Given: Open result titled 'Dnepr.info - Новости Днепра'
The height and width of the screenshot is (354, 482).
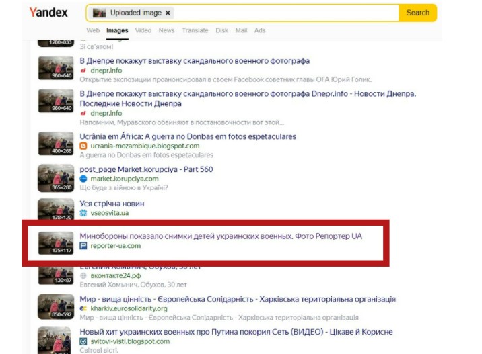Looking at the screenshot, I should pyautogui.click(x=248, y=99).
